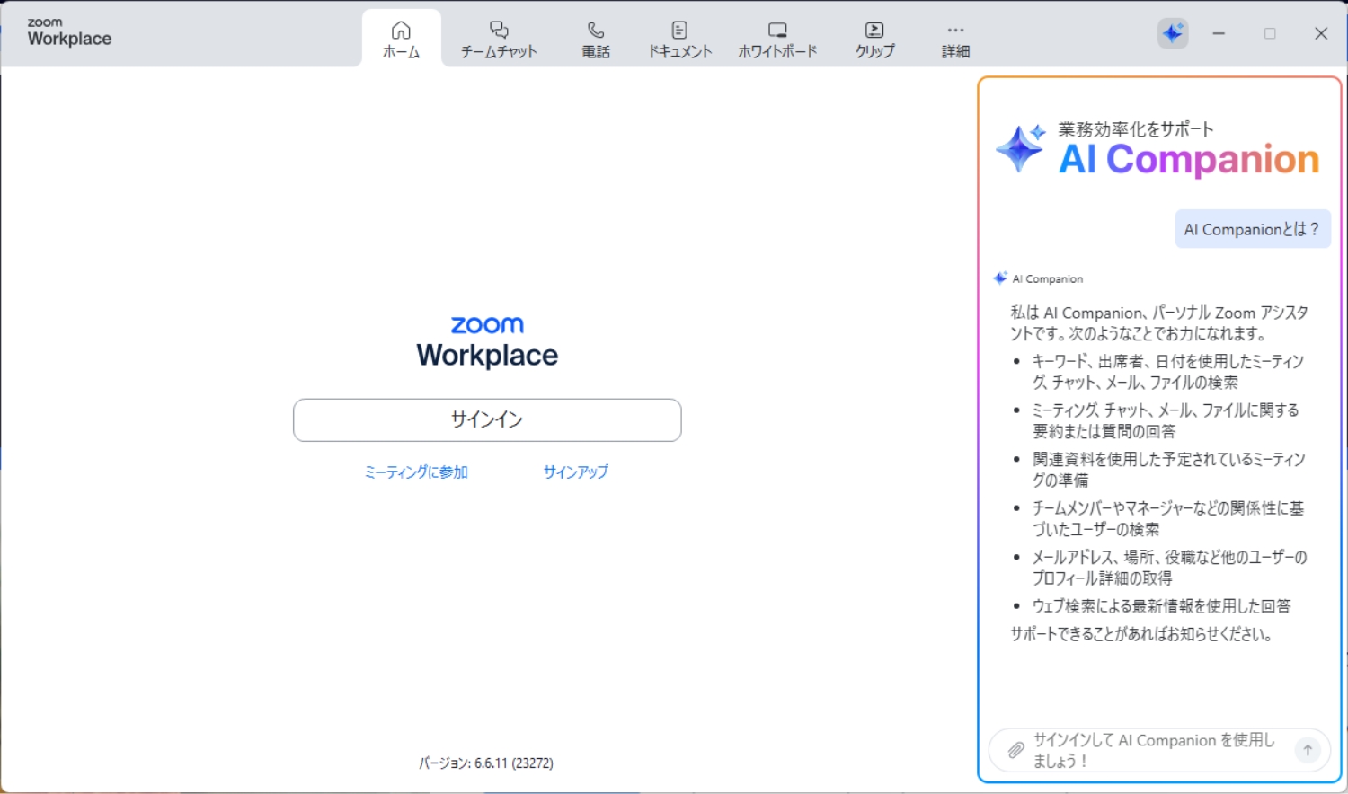Image resolution: width=1348 pixels, height=794 pixels.
Task: Click the AI Companion message input field
Action: tap(1150, 750)
